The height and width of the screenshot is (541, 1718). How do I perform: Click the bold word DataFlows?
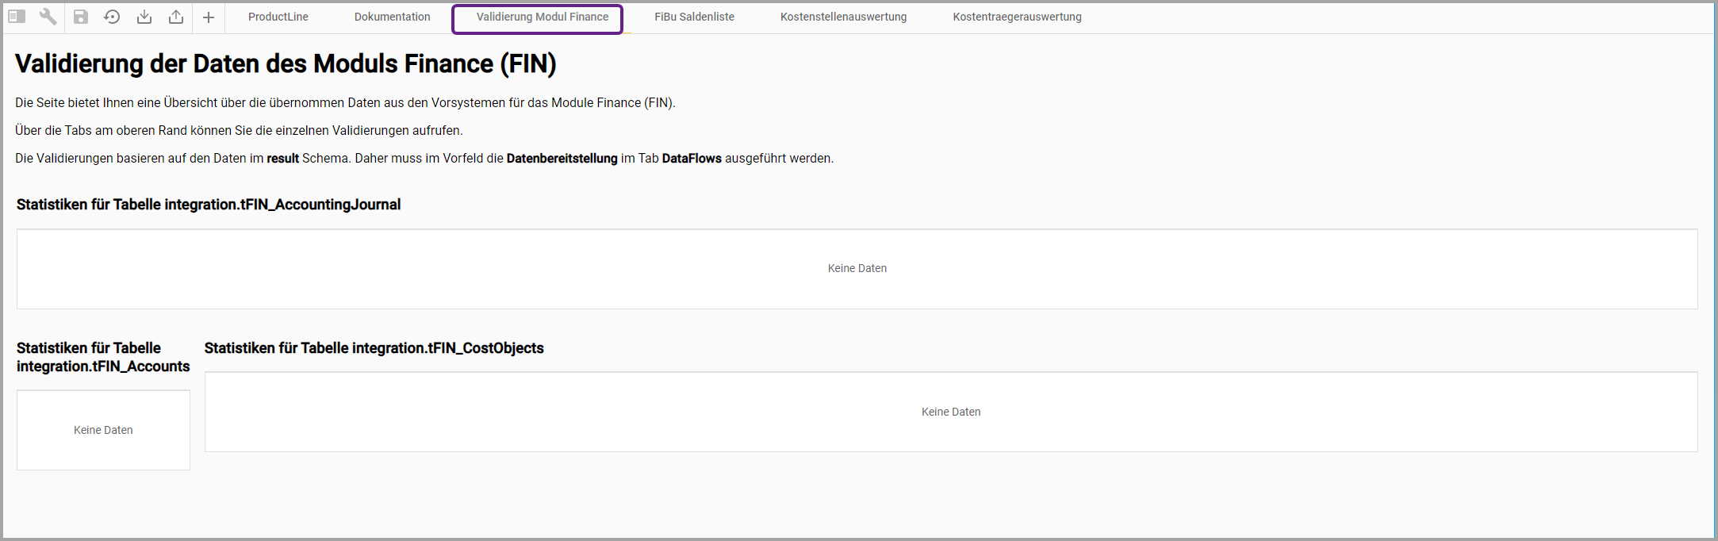pyautogui.click(x=692, y=159)
